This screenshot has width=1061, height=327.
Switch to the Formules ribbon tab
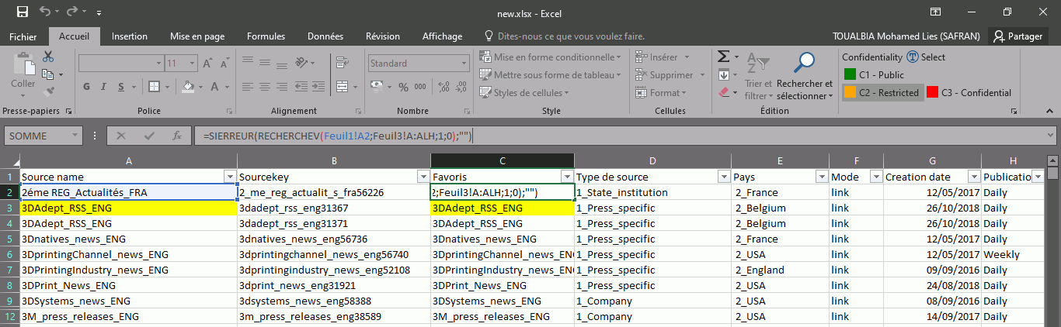point(266,36)
